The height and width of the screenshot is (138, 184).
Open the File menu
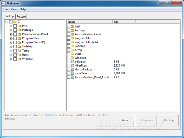point(5,9)
